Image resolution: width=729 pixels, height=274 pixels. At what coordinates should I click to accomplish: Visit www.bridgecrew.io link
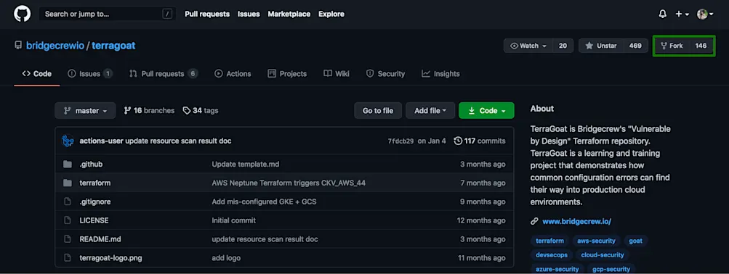(576, 221)
